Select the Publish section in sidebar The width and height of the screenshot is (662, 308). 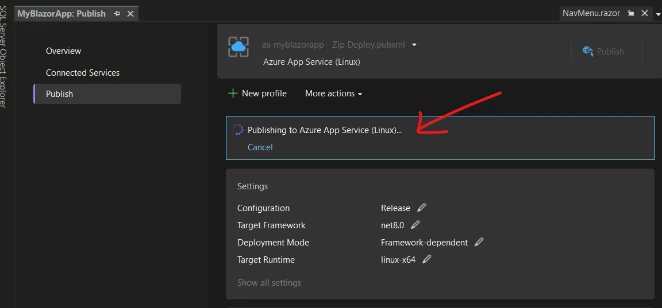click(x=107, y=94)
